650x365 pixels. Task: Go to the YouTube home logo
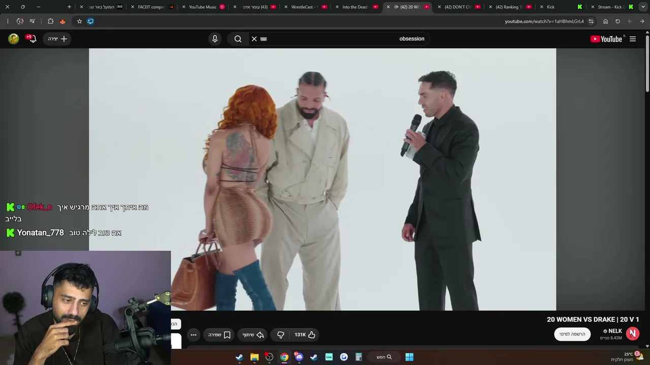click(x=606, y=39)
